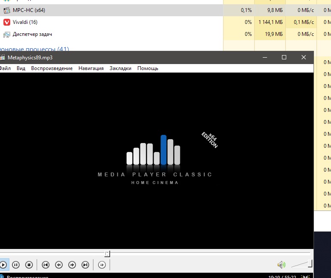The width and height of the screenshot is (331, 278).
Task: Select the Диспетчер задач process row
Action: pos(165,34)
